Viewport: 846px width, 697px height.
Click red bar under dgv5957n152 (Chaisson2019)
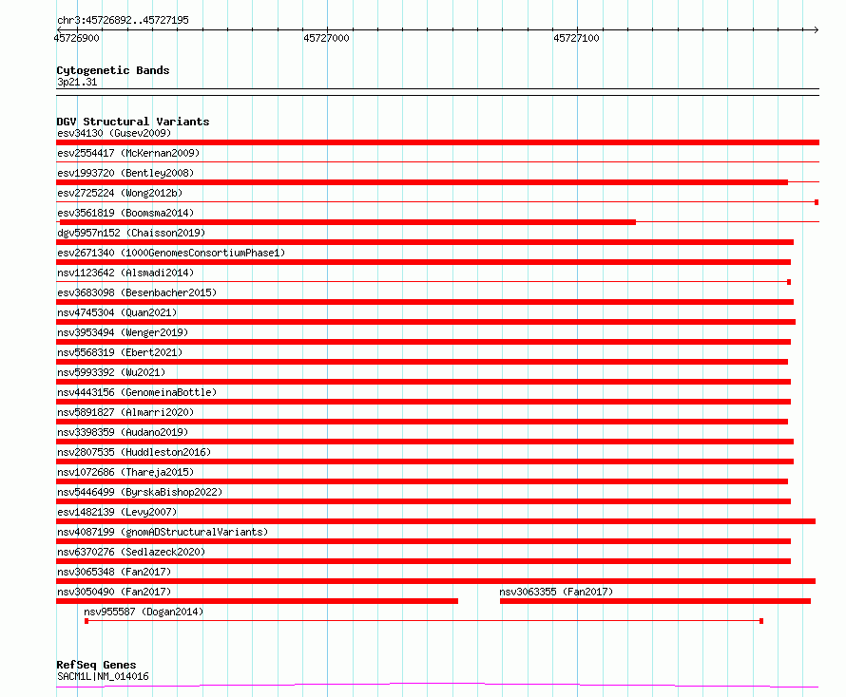[425, 242]
